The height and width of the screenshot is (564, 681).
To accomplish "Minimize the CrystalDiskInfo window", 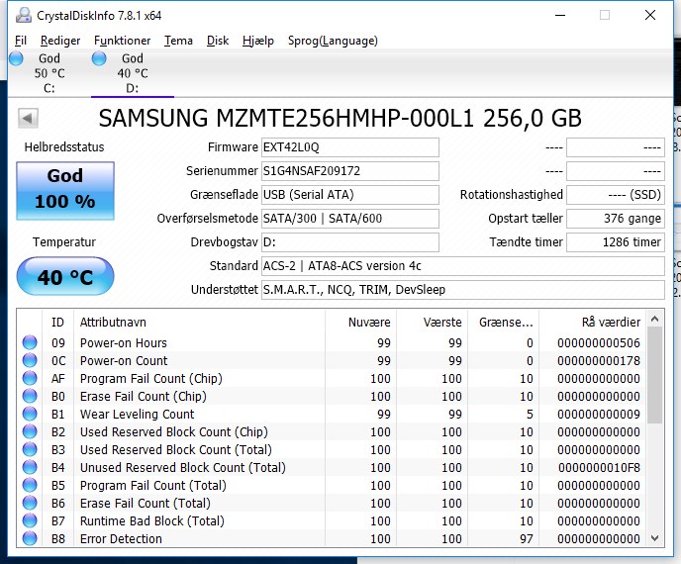I will coord(560,15).
